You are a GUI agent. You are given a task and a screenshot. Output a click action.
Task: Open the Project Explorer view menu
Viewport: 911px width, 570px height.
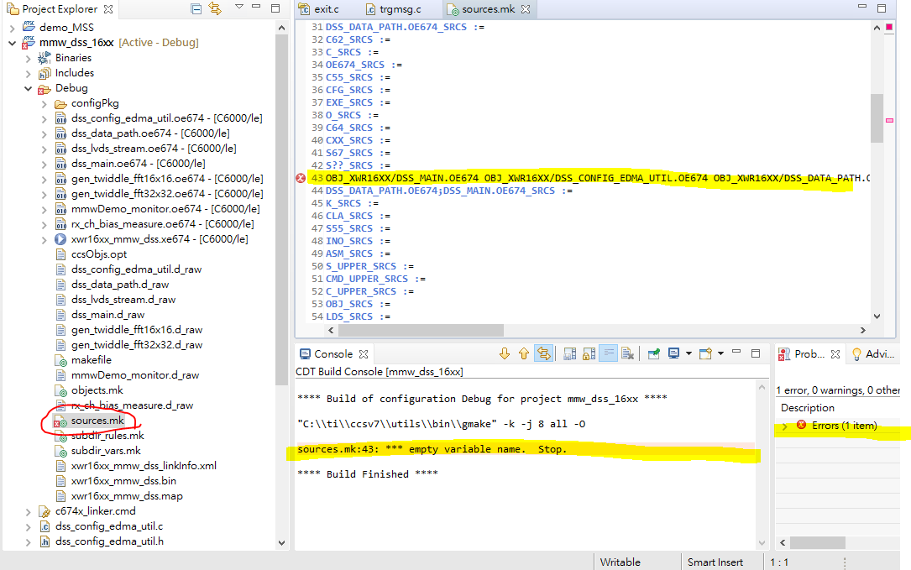pos(239,8)
